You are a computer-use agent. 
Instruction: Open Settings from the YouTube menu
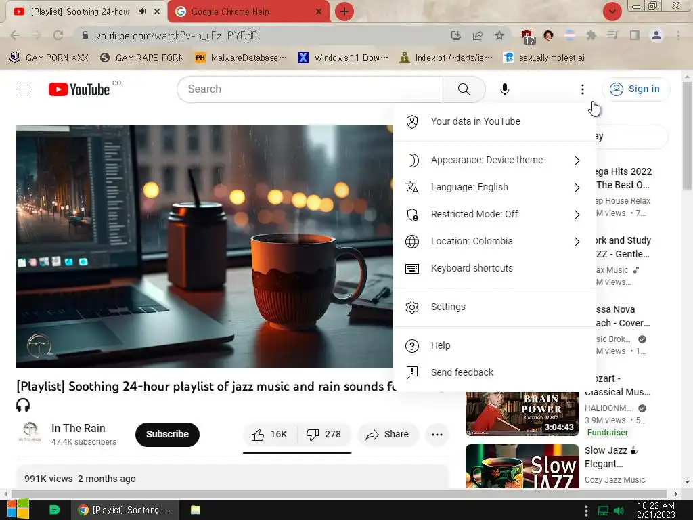[x=495, y=307]
